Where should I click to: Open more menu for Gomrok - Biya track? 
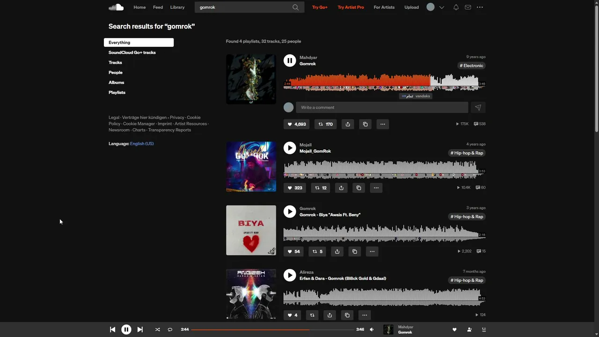pos(372,251)
